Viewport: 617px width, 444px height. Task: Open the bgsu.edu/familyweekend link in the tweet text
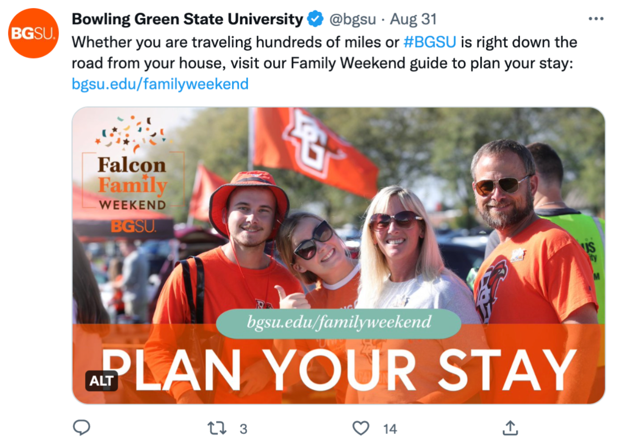[160, 84]
